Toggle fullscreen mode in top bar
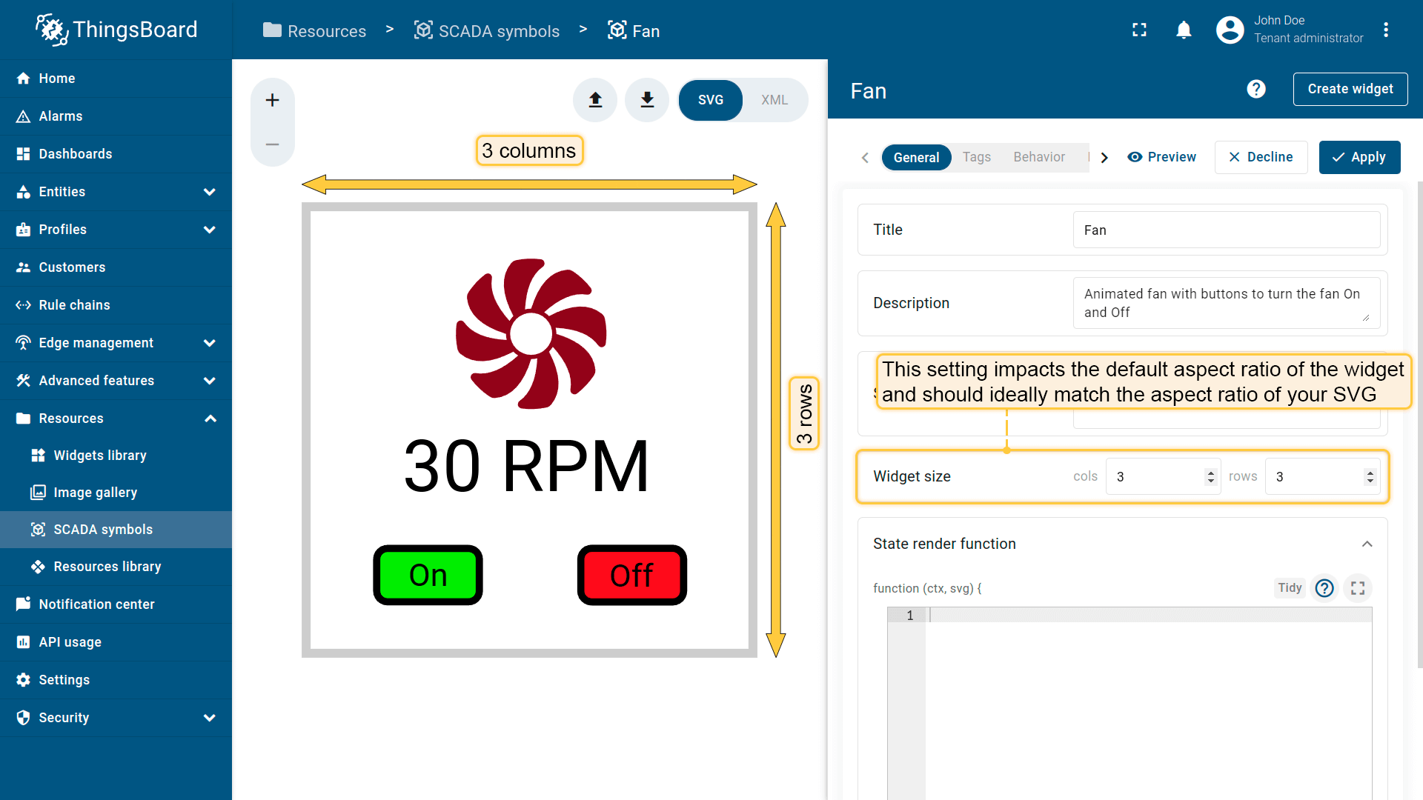This screenshot has width=1423, height=800. [x=1139, y=30]
